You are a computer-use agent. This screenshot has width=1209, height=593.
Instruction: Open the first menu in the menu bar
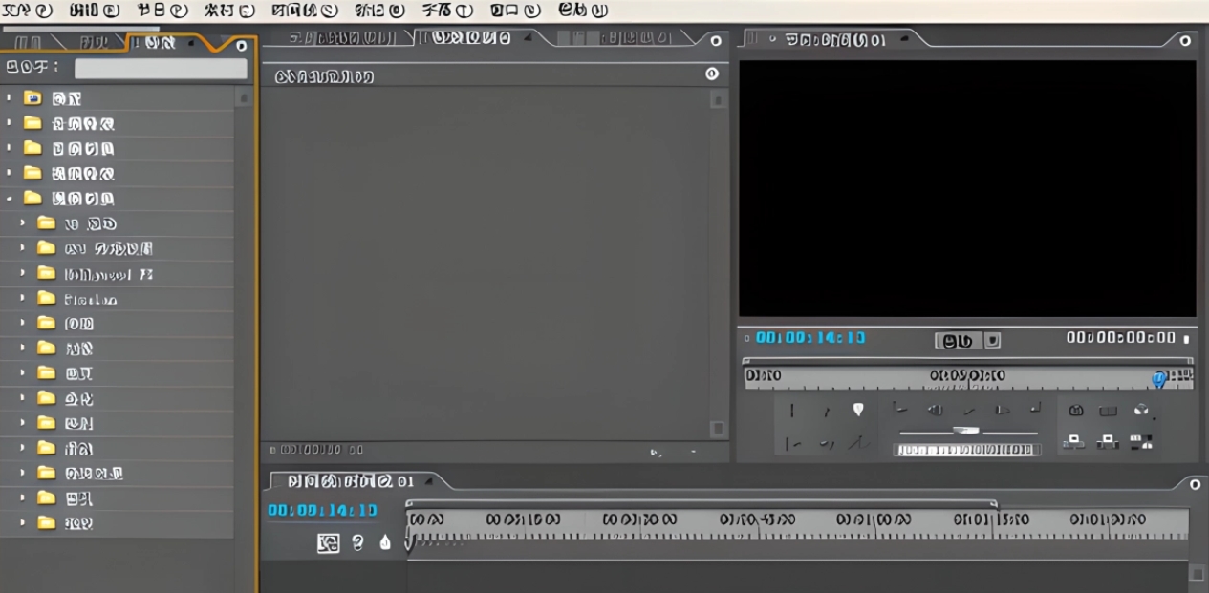point(28,11)
